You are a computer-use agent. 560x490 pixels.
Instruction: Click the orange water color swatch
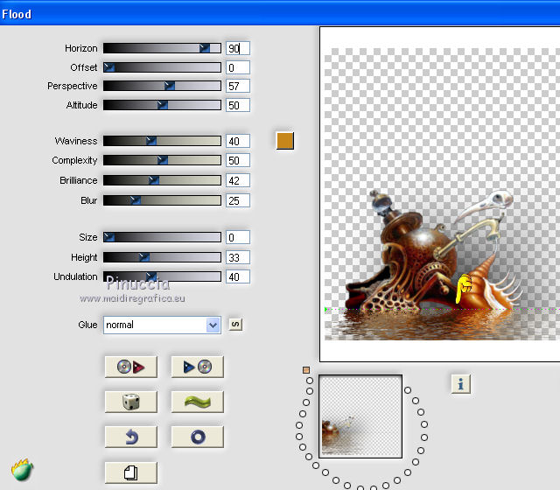tap(285, 141)
